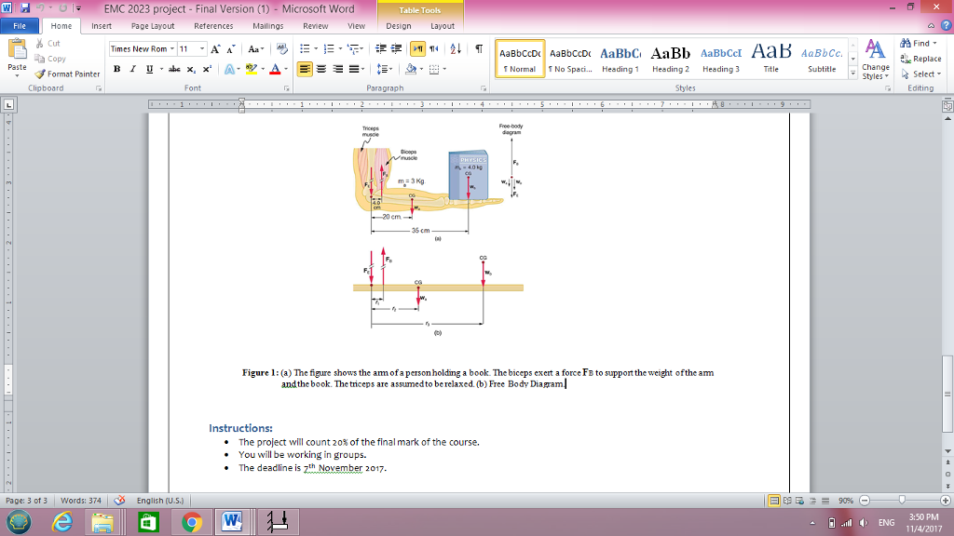Switch to the Table Tools Design tab
Viewport: 954px width, 536px height.
(x=398, y=27)
